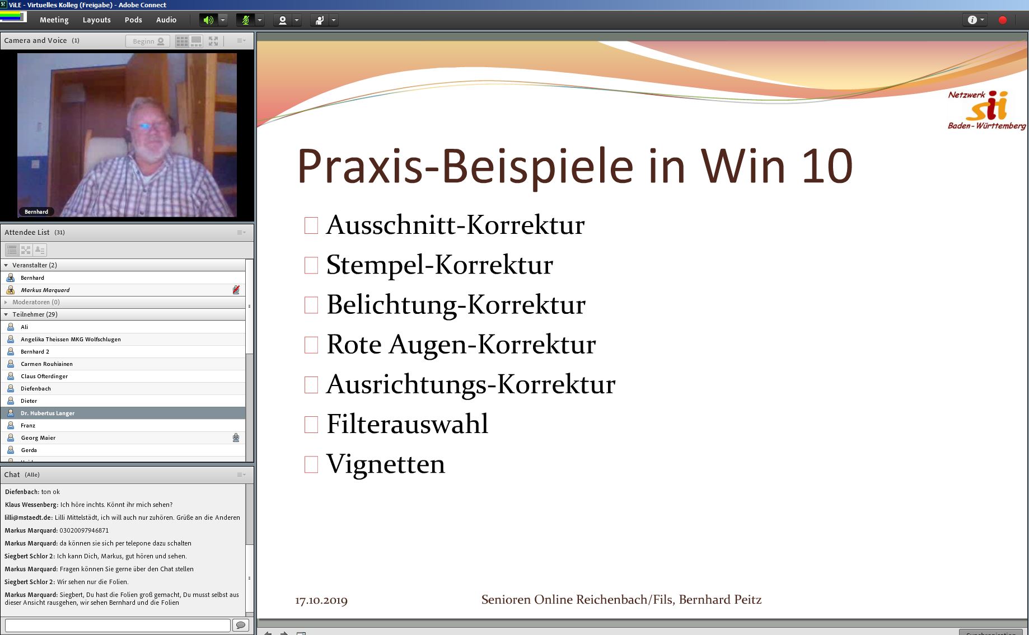Select attendee Dr. Hubertus Langer
Viewport: 1029px width, 635px height.
pos(123,413)
